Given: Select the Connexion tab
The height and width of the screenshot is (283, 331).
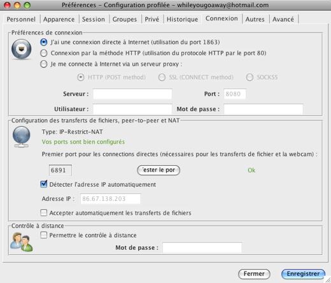Looking at the screenshot, I should click(222, 18).
